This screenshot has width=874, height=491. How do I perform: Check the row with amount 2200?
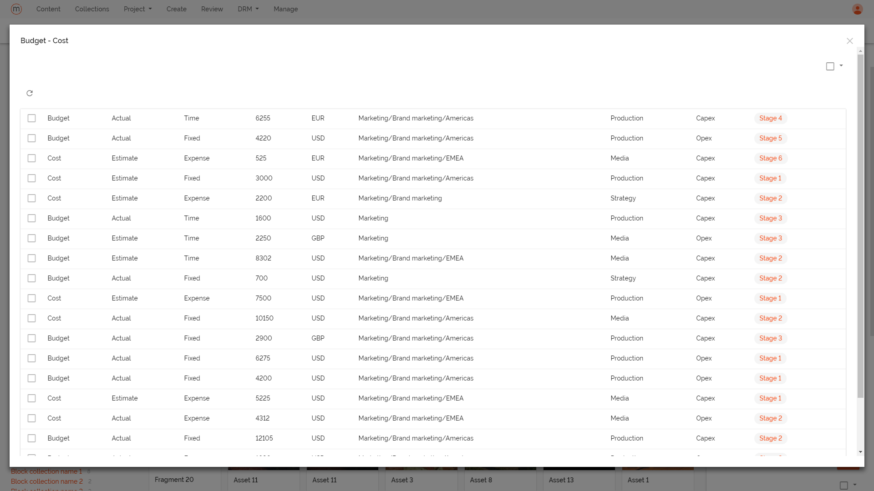pos(31,198)
